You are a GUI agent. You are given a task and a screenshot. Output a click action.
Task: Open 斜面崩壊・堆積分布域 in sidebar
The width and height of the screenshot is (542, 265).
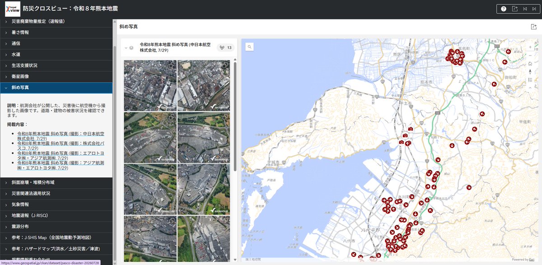(x=56, y=182)
